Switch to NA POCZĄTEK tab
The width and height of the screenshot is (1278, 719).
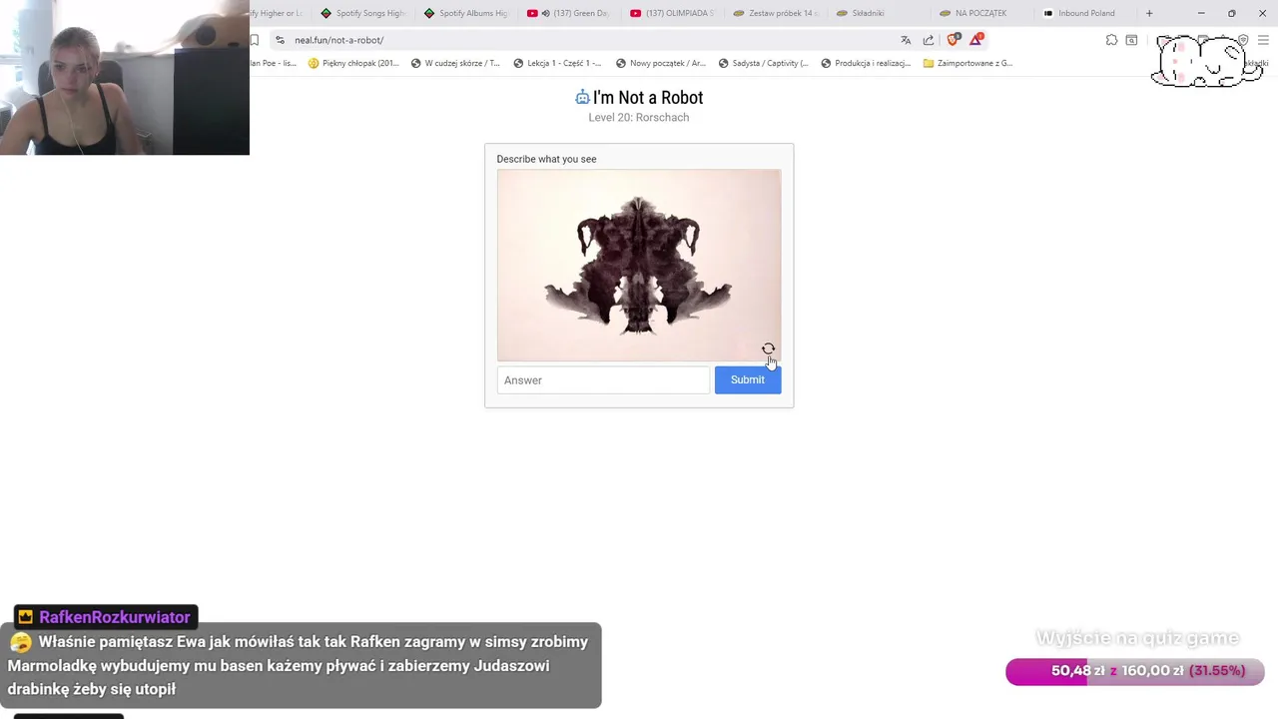point(980,13)
